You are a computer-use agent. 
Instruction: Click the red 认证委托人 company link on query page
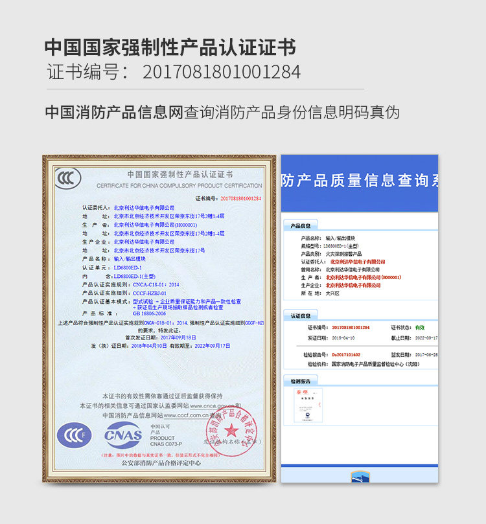(358, 262)
